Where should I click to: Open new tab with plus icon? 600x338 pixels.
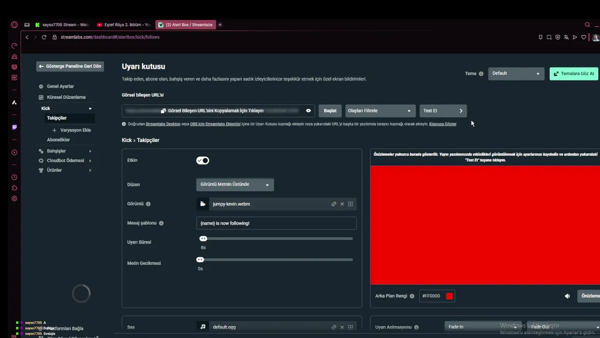coord(220,25)
